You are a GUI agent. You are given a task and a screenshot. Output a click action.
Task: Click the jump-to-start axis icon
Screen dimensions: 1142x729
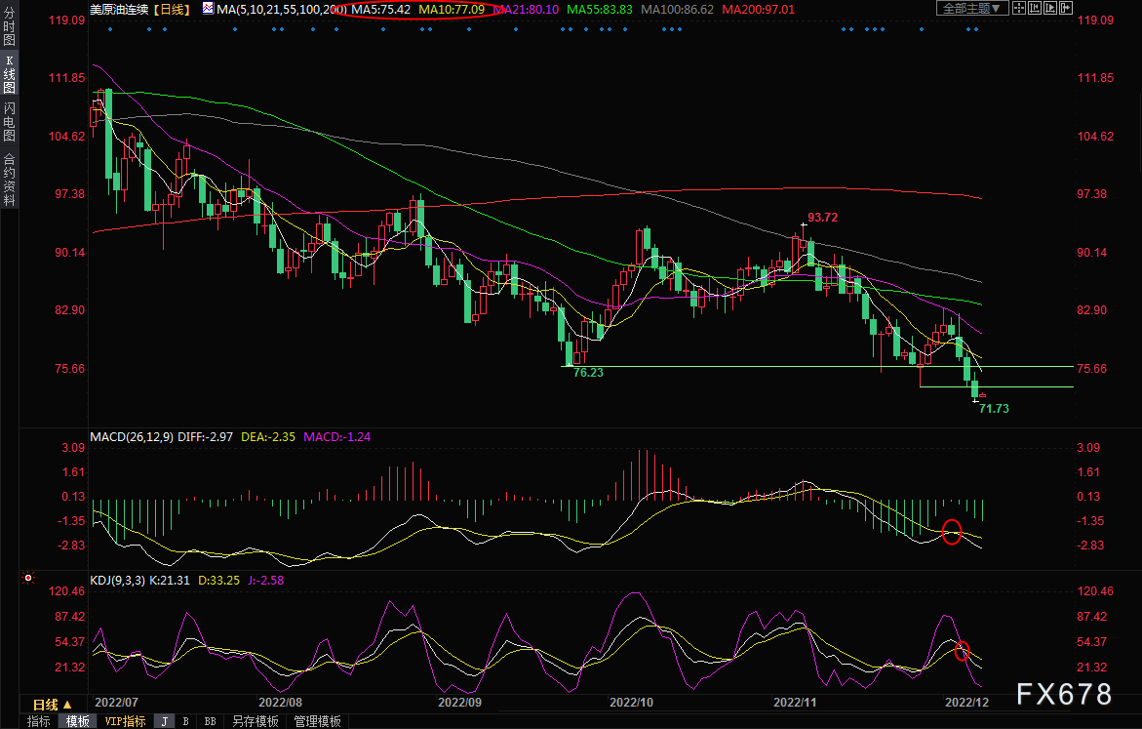pos(1034,8)
